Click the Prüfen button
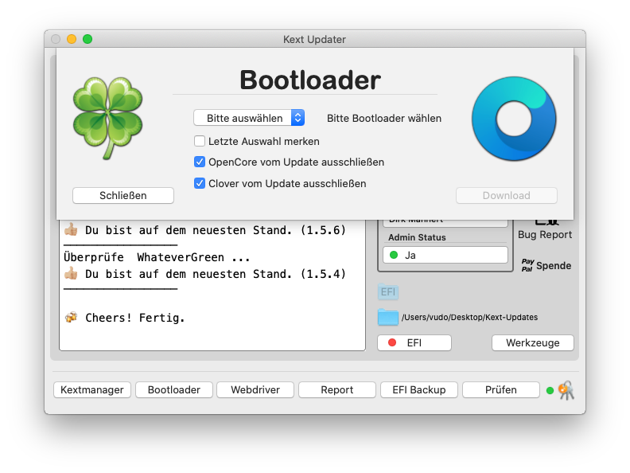 pos(500,389)
